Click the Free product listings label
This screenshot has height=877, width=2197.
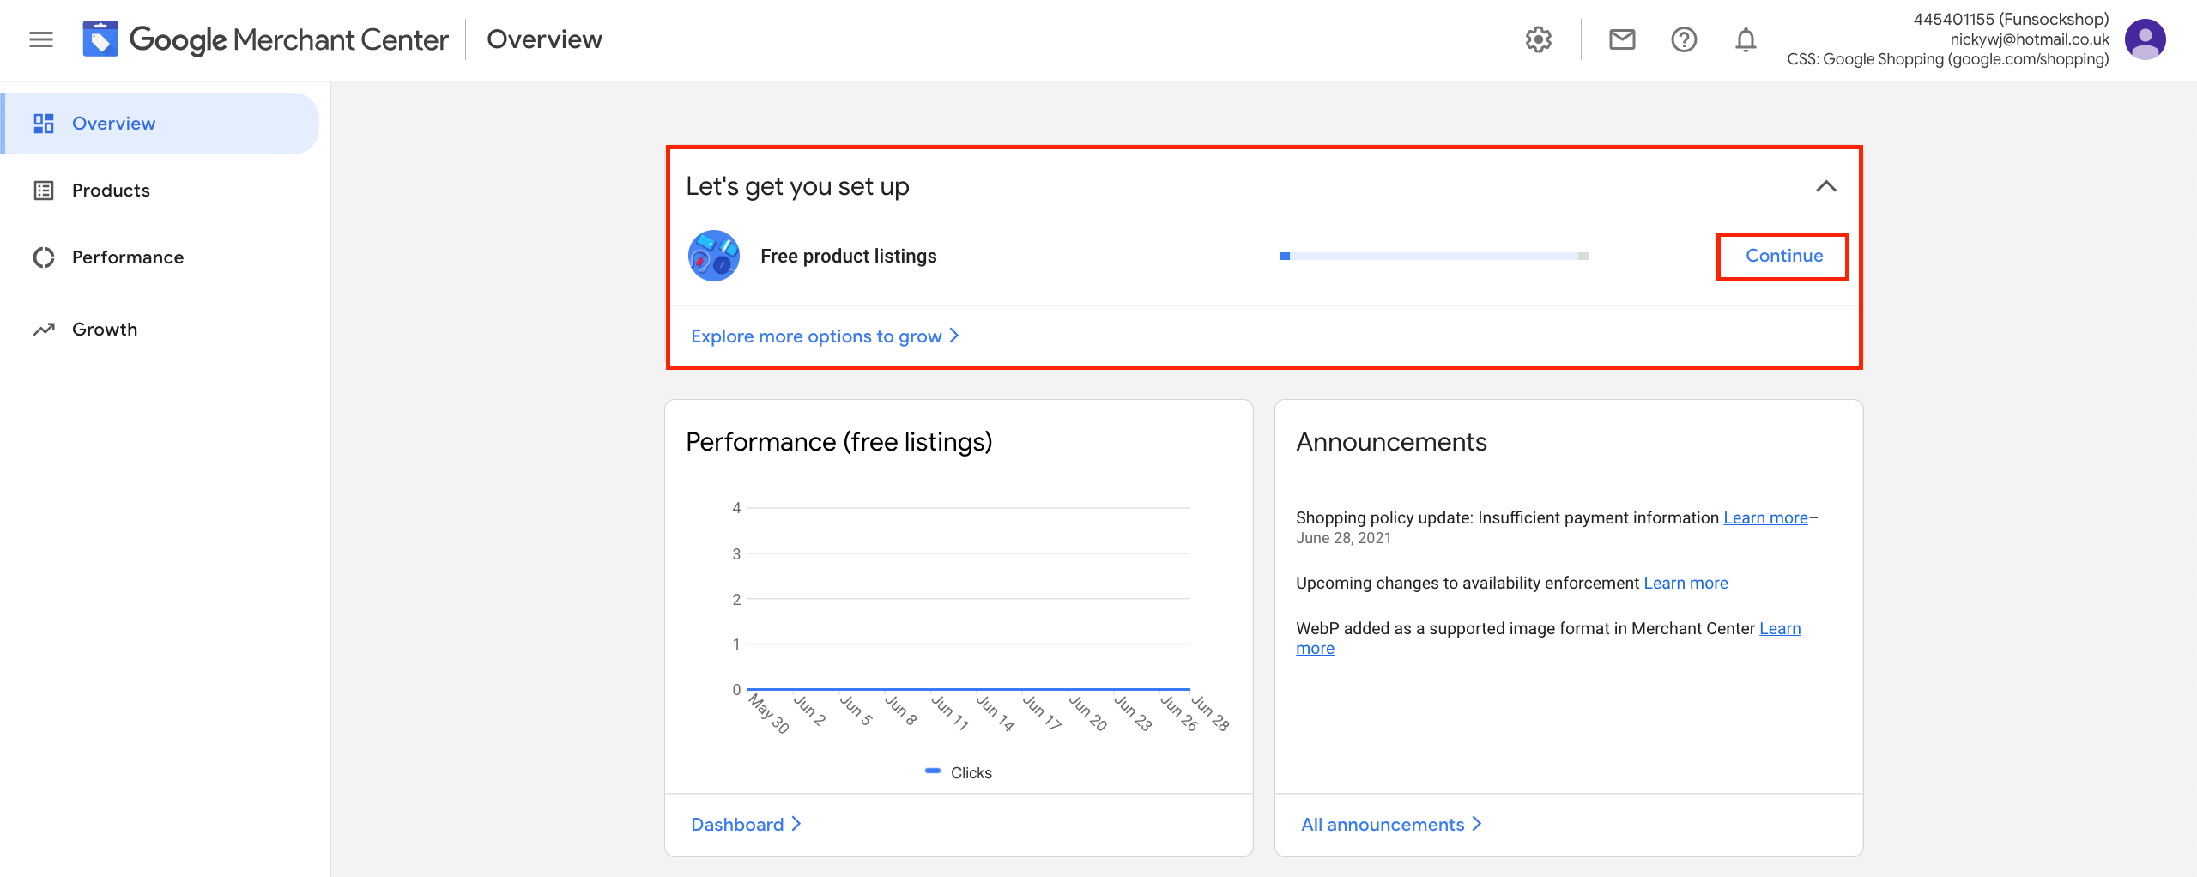[x=848, y=256]
